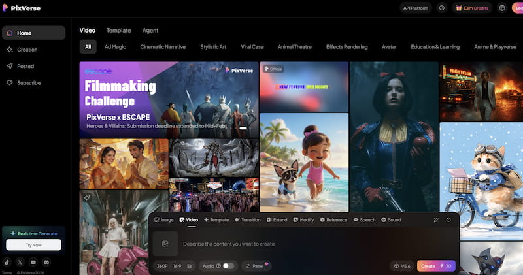The height and width of the screenshot is (275, 523).
Task: Switch to the Template tab at the top
Action: click(118, 30)
